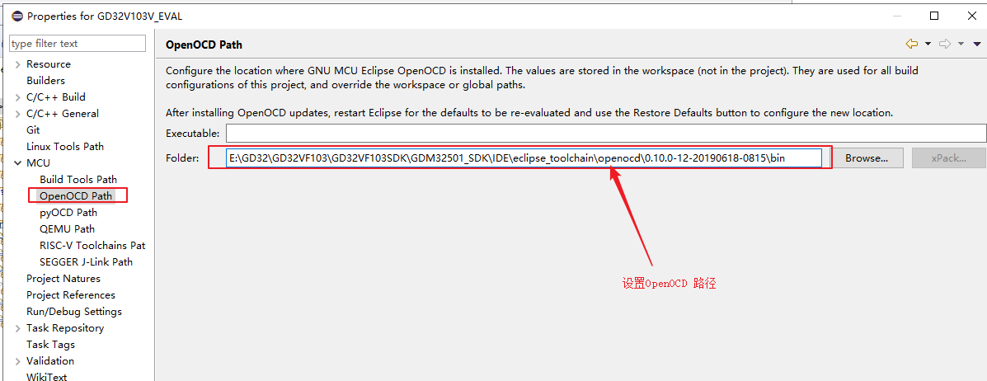The width and height of the screenshot is (987, 381).
Task: Collapse the MCU tree node
Action: [18, 163]
